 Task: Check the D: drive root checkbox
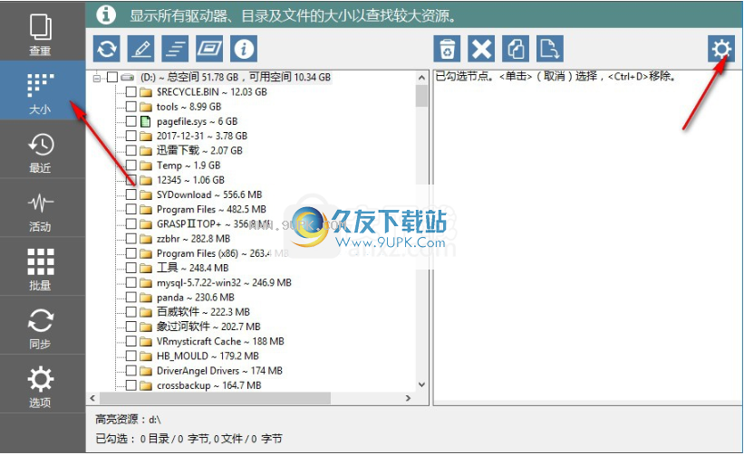[112, 77]
